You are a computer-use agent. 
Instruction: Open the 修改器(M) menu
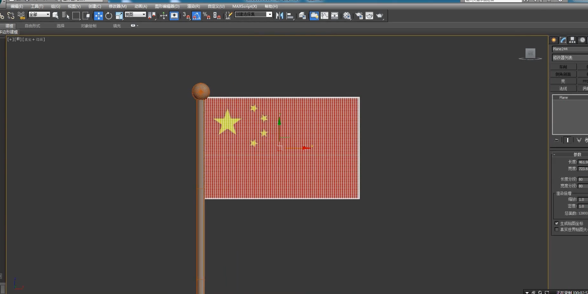(118, 6)
